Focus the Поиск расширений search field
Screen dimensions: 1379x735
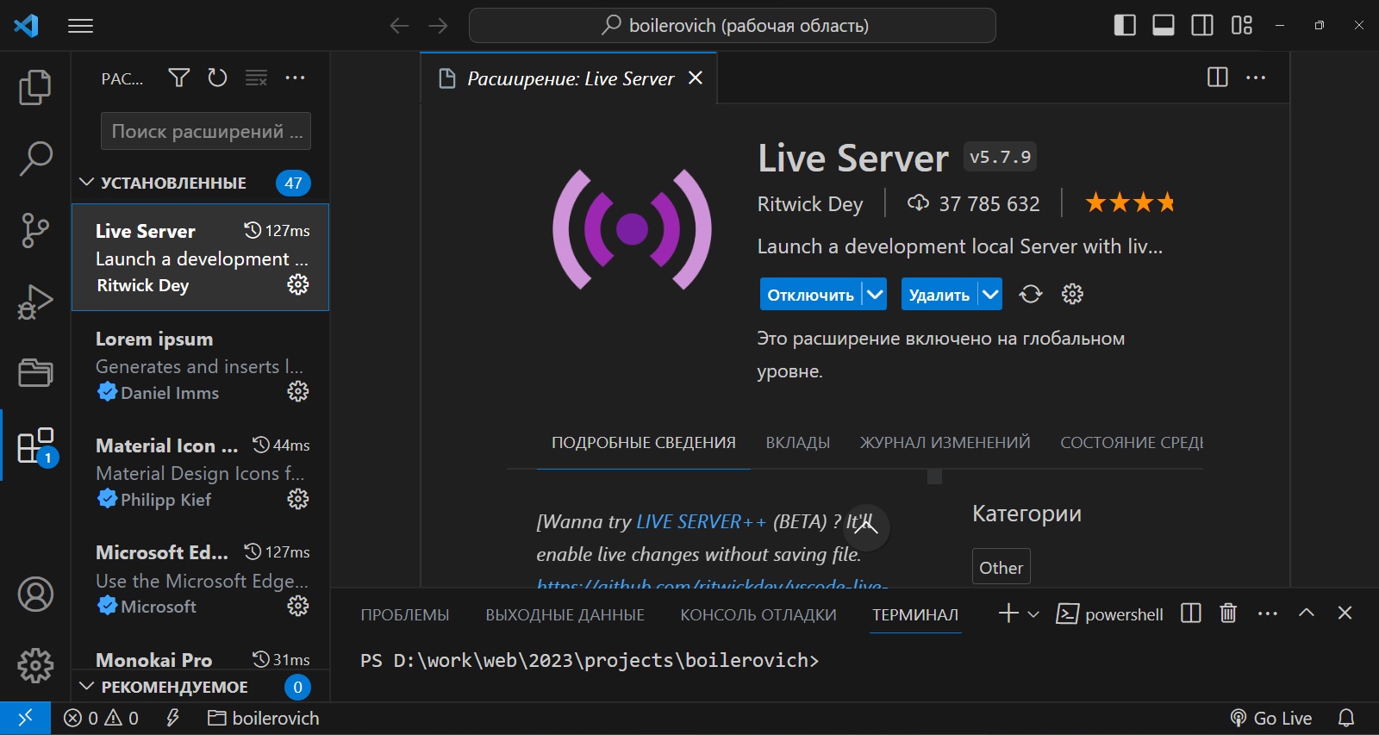(206, 131)
